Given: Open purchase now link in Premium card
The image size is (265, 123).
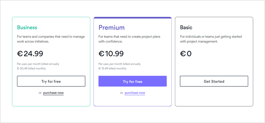Looking at the screenshot, I should click(135, 93).
